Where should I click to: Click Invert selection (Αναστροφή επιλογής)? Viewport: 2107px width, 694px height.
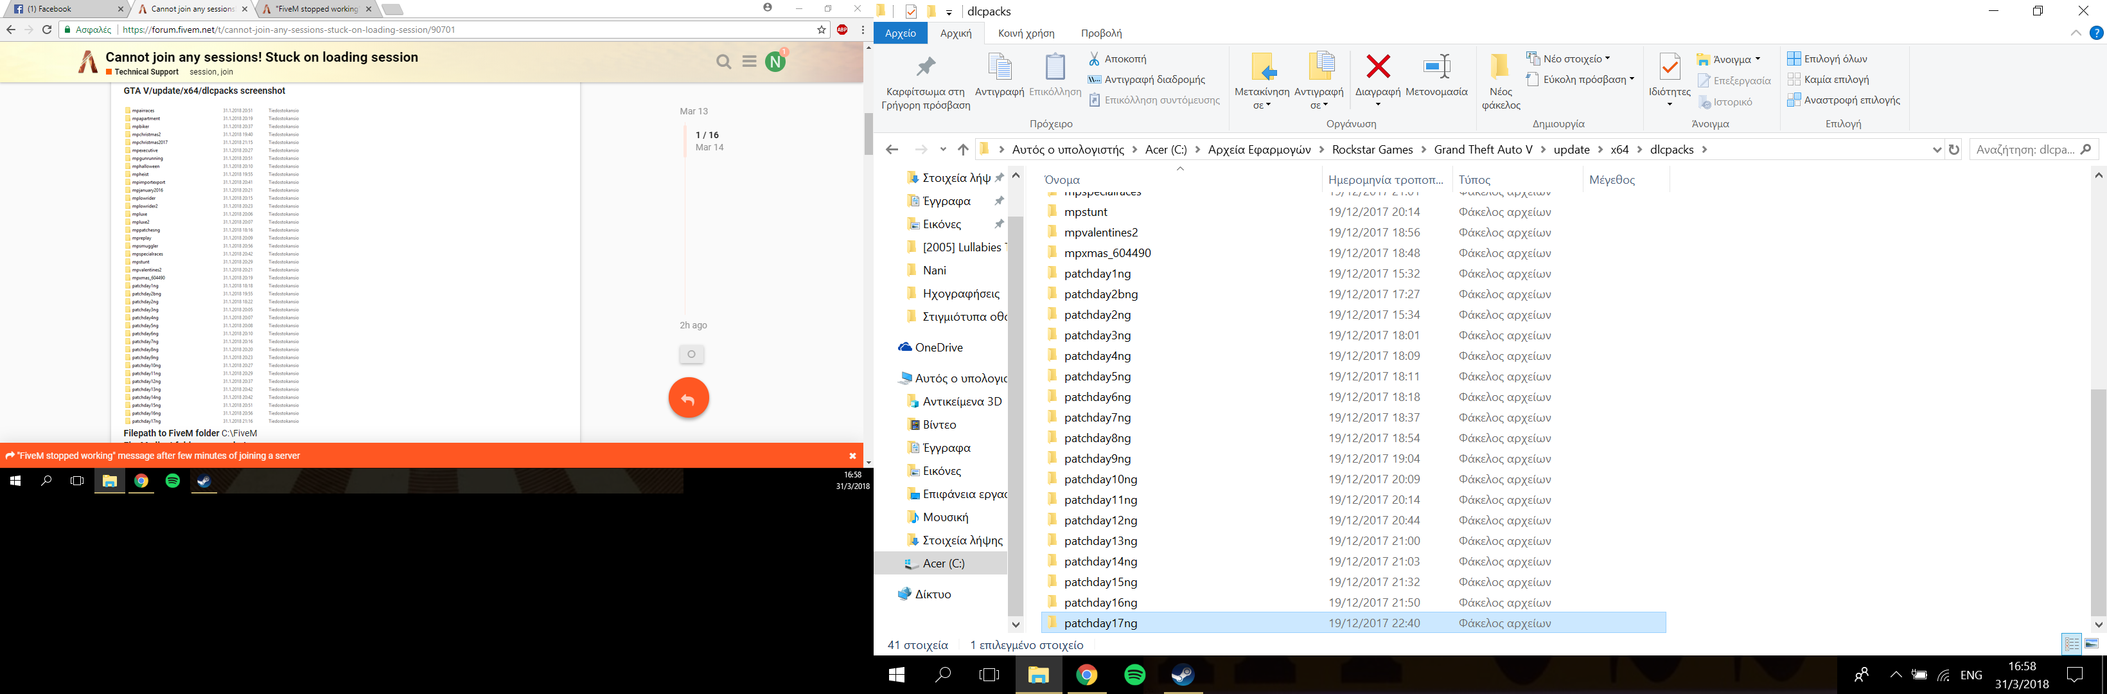1844,100
